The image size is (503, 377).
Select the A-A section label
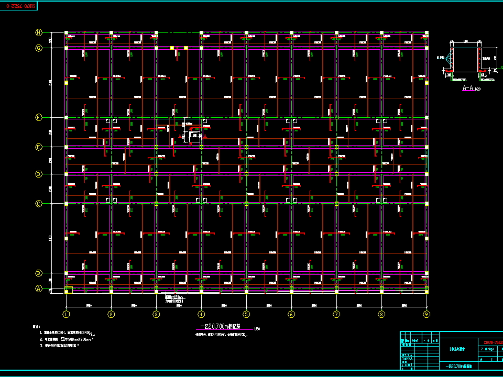pyautogui.click(x=469, y=89)
